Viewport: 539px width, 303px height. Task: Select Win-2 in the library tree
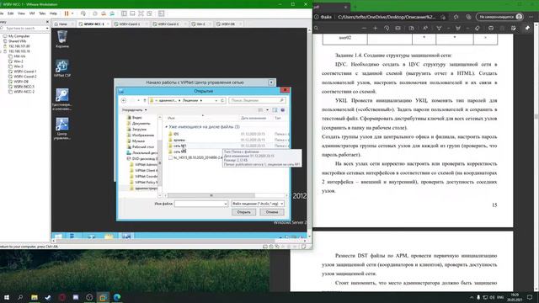click(x=19, y=61)
